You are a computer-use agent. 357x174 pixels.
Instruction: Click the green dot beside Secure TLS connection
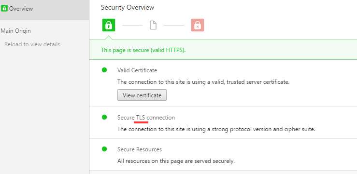104,117
